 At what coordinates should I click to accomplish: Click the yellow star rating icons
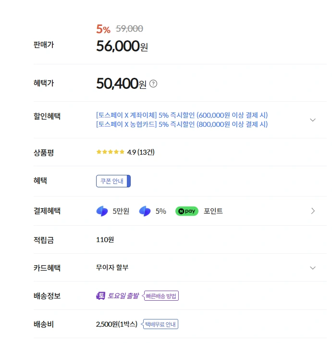point(110,152)
